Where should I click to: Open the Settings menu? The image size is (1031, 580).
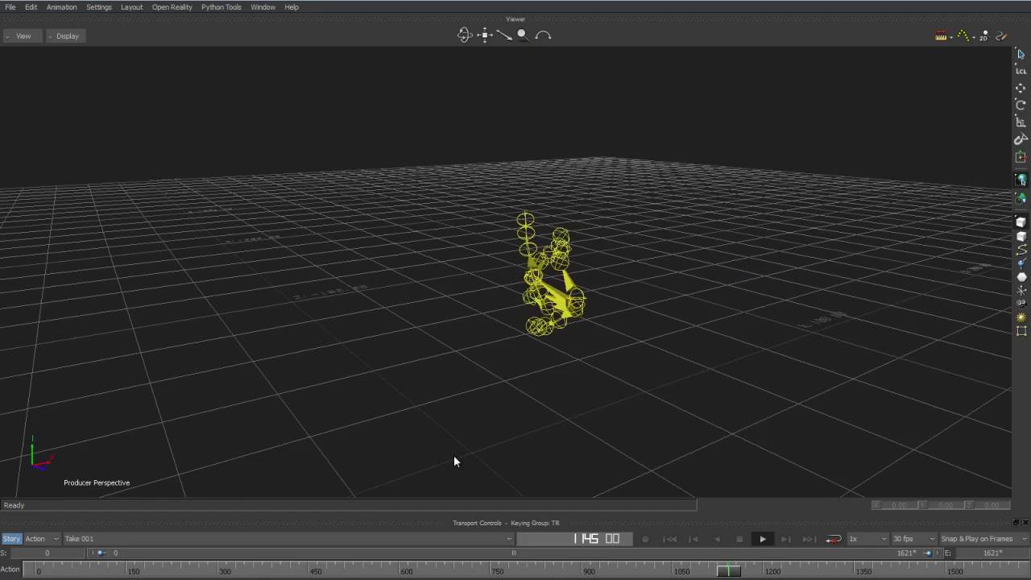coord(99,7)
